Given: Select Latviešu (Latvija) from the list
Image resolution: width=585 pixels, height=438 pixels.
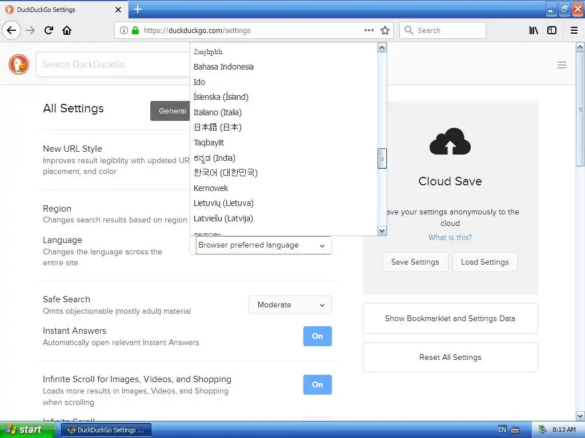Looking at the screenshot, I should [283, 218].
